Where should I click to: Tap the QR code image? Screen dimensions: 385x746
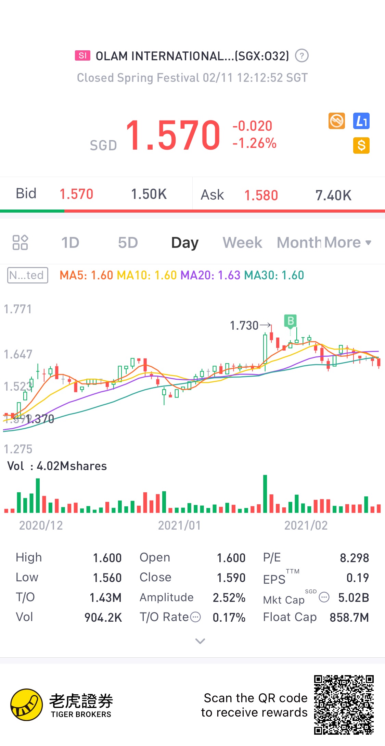[x=344, y=705]
